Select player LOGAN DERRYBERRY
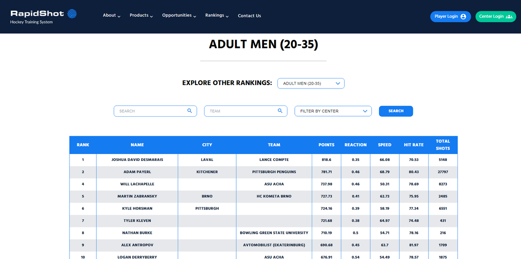Viewport: 521px width, 259px height. pos(137,257)
